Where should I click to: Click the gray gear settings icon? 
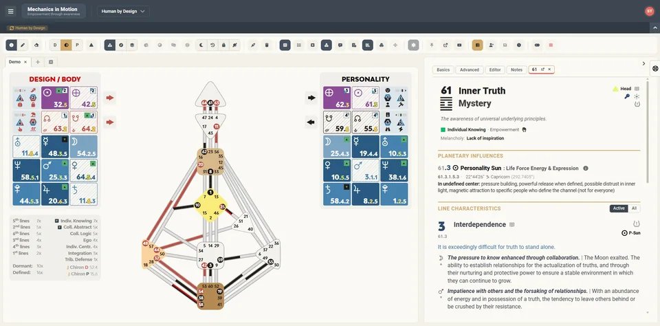413,45
